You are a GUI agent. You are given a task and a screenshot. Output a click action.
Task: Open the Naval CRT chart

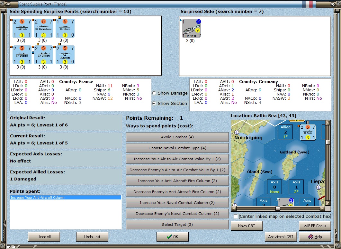pos(247,226)
